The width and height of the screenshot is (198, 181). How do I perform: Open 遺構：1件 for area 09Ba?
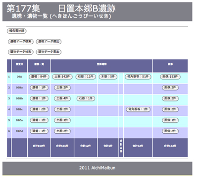39,88
